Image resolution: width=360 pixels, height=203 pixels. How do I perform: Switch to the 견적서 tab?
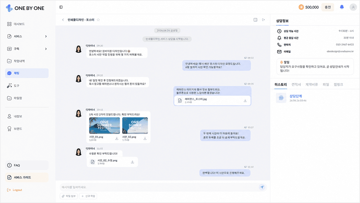pyautogui.click(x=296, y=85)
